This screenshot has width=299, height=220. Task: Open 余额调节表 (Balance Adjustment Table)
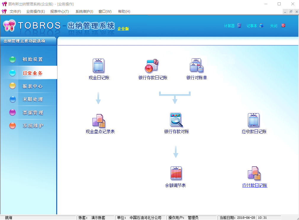point(176,173)
